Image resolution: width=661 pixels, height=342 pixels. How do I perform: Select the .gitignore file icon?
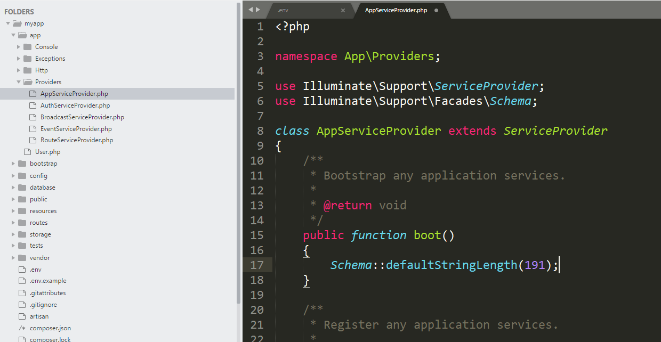pyautogui.click(x=22, y=305)
